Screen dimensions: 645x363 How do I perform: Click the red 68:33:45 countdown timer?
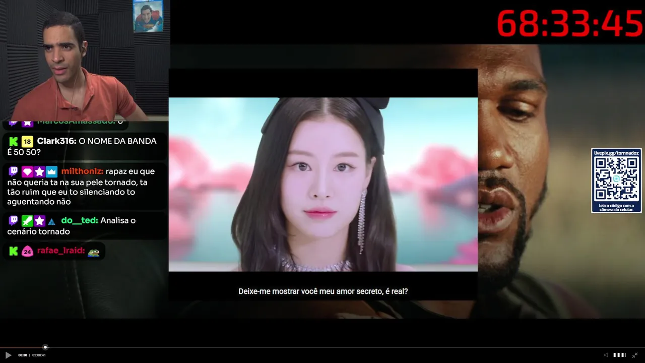point(570,23)
